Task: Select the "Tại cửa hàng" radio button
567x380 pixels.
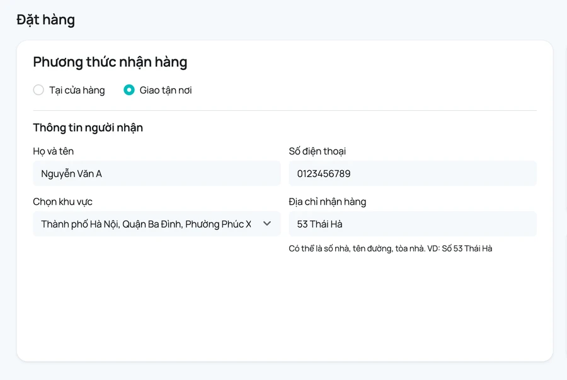Action: (x=38, y=90)
